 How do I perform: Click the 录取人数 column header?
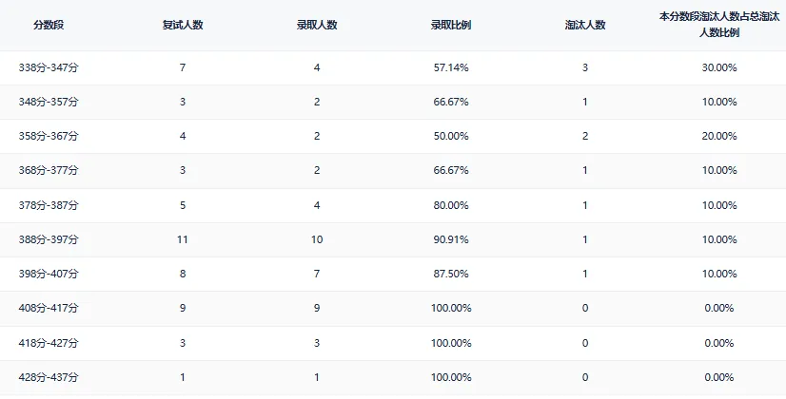click(x=317, y=25)
